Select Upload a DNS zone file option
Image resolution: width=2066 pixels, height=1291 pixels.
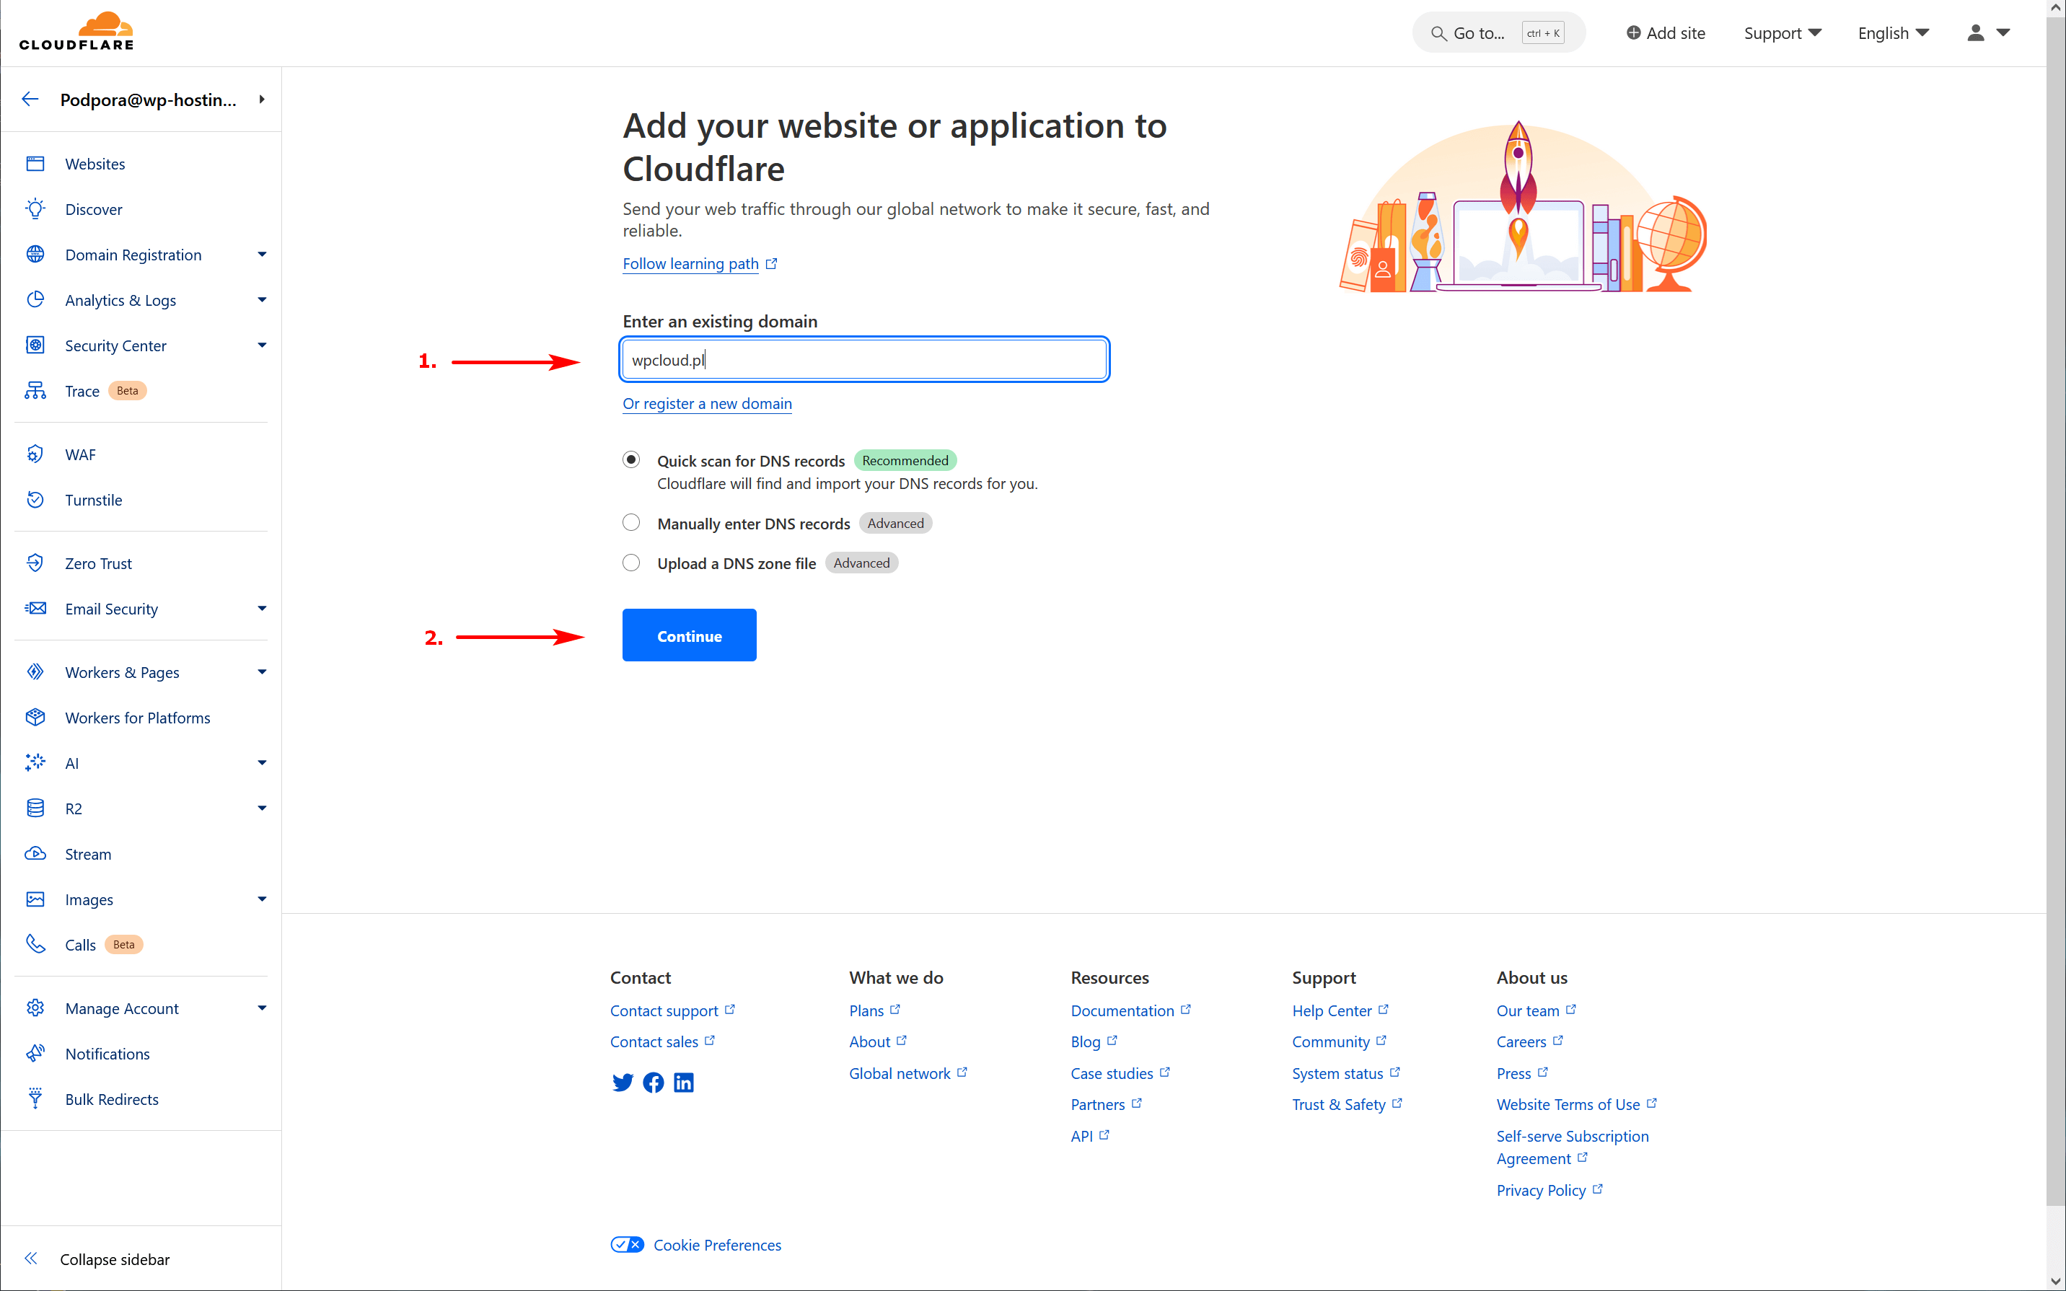tap(631, 563)
